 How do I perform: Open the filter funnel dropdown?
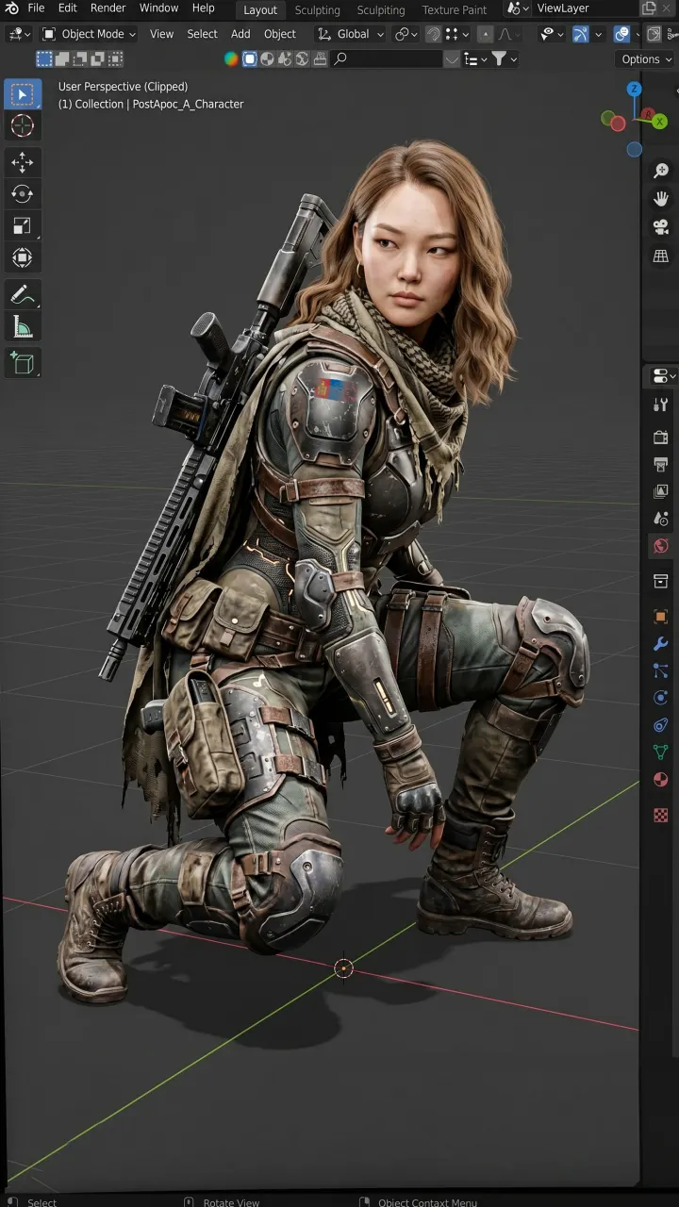pos(506,58)
